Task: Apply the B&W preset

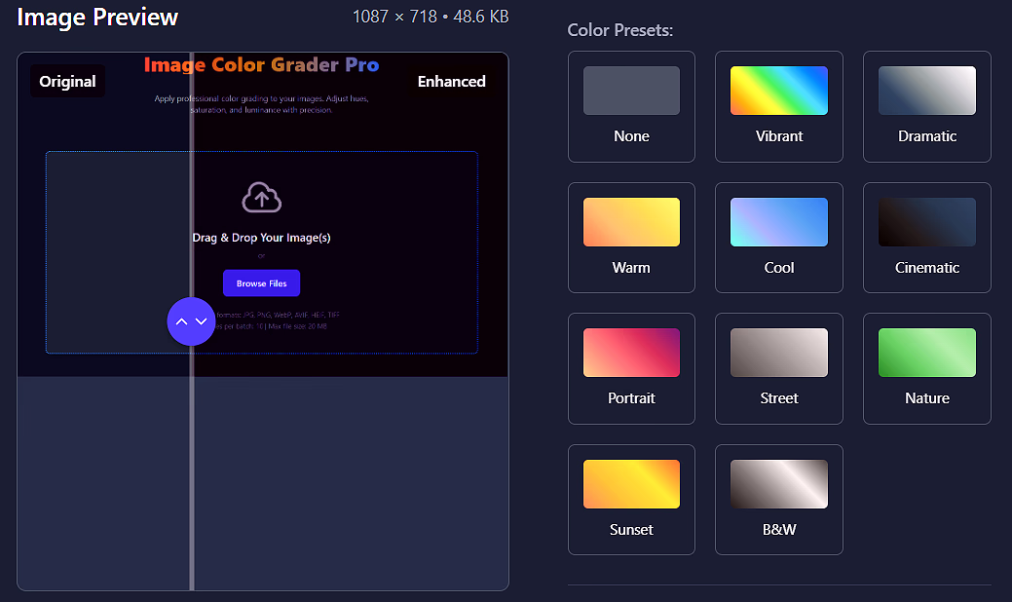Action: (778, 500)
